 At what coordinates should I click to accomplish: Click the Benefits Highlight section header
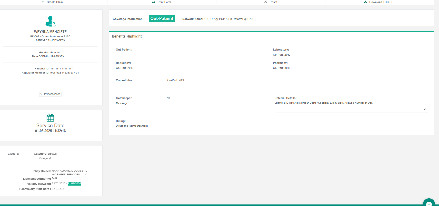127,36
